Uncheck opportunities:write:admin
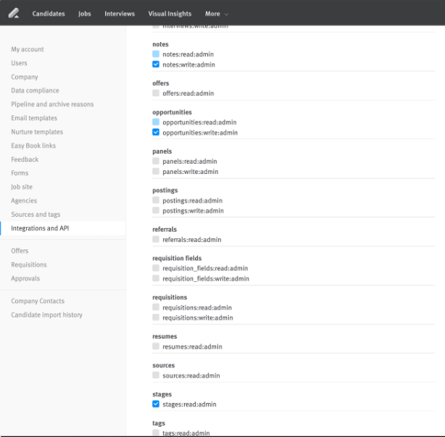 (156, 132)
